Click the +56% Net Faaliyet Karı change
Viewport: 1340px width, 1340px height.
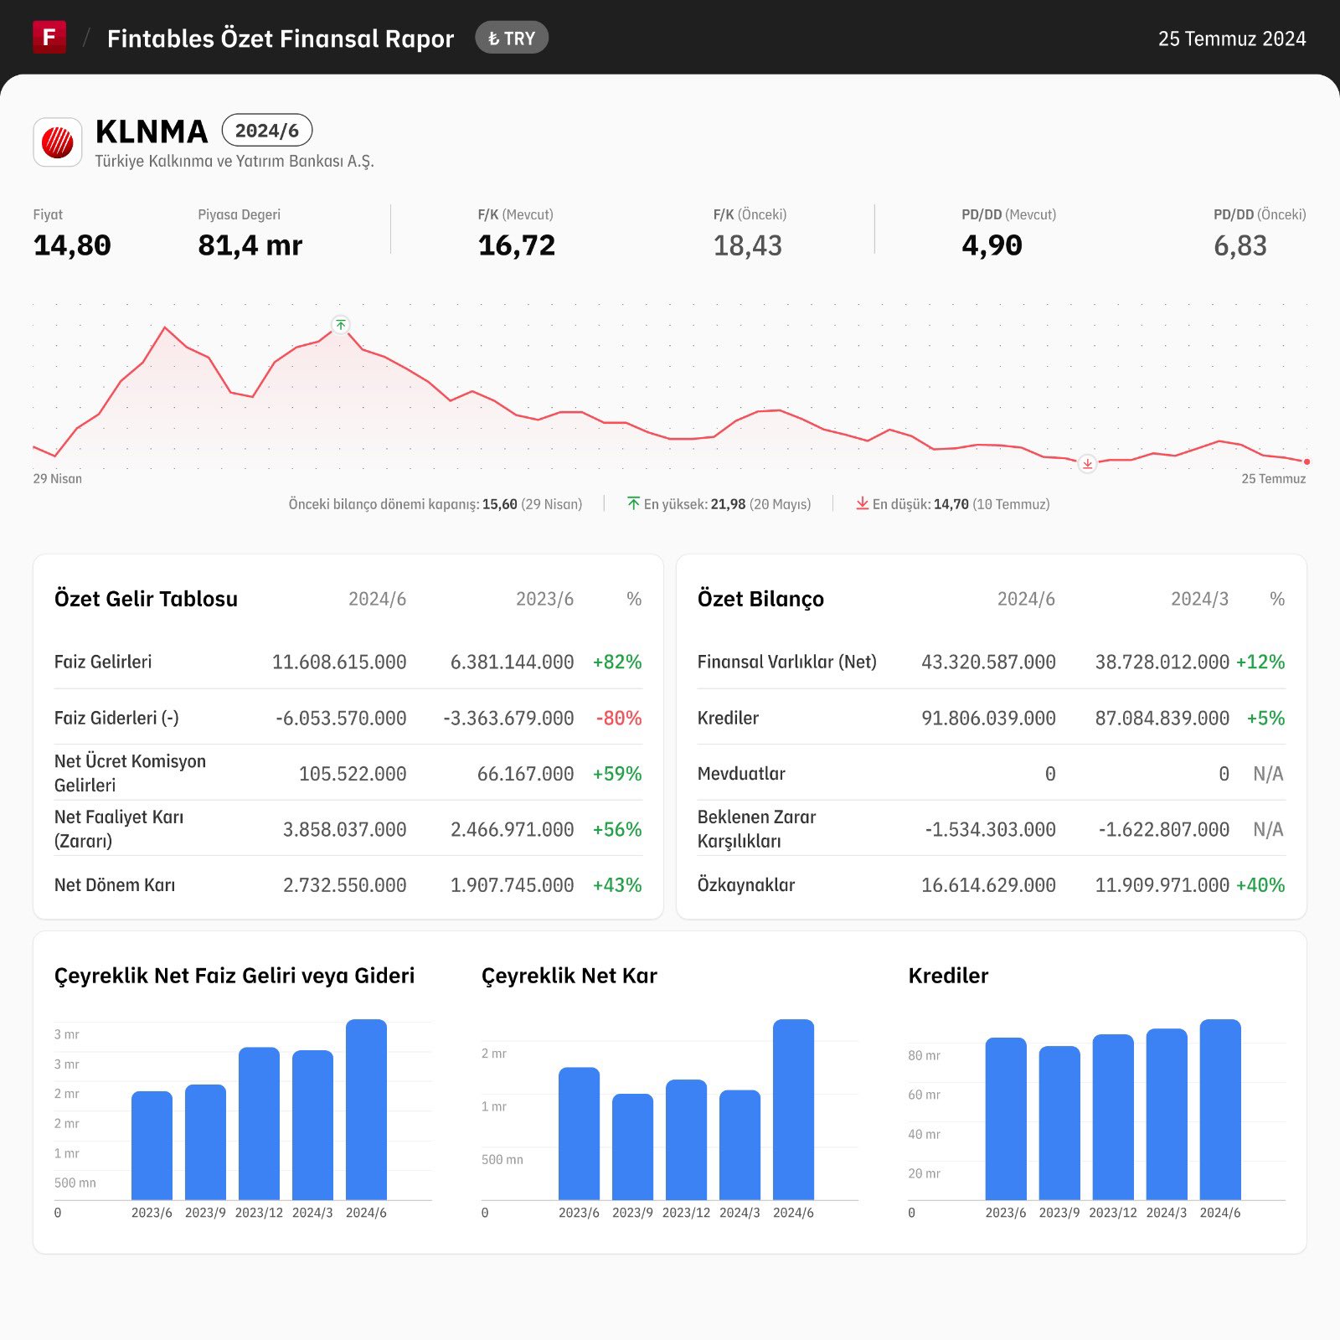617,829
